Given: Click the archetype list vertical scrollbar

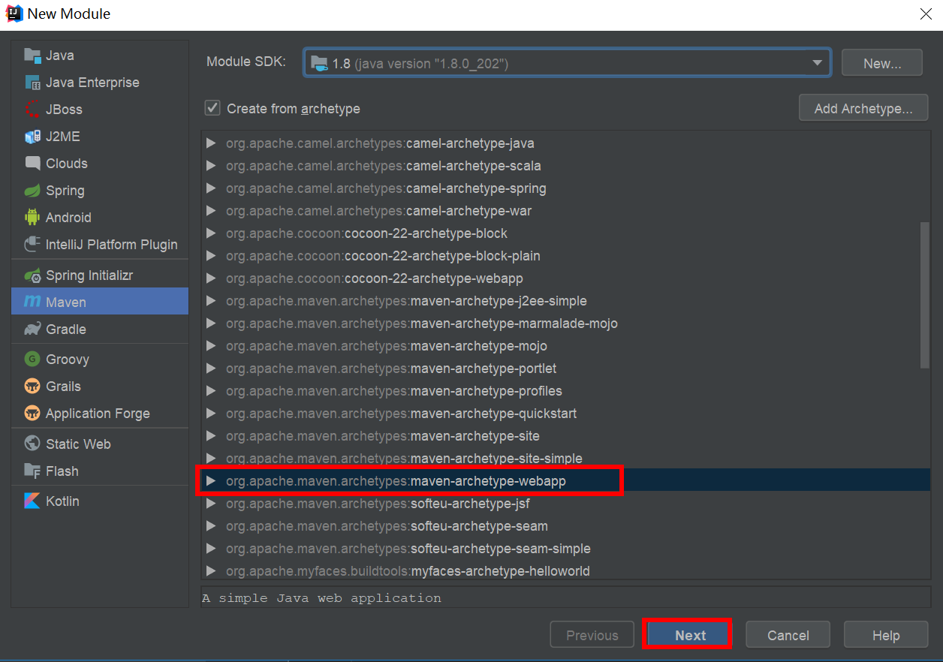Looking at the screenshot, I should 925,295.
